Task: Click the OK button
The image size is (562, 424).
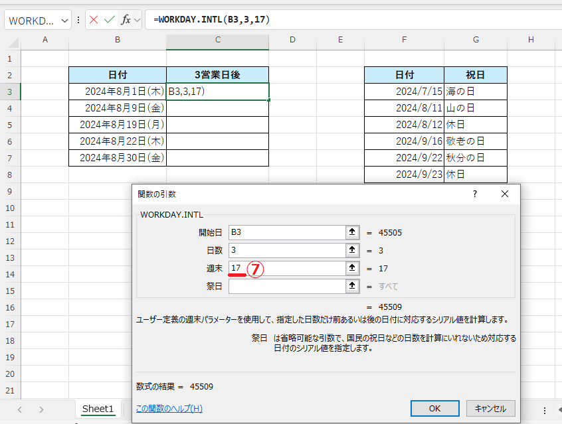Action: point(434,409)
